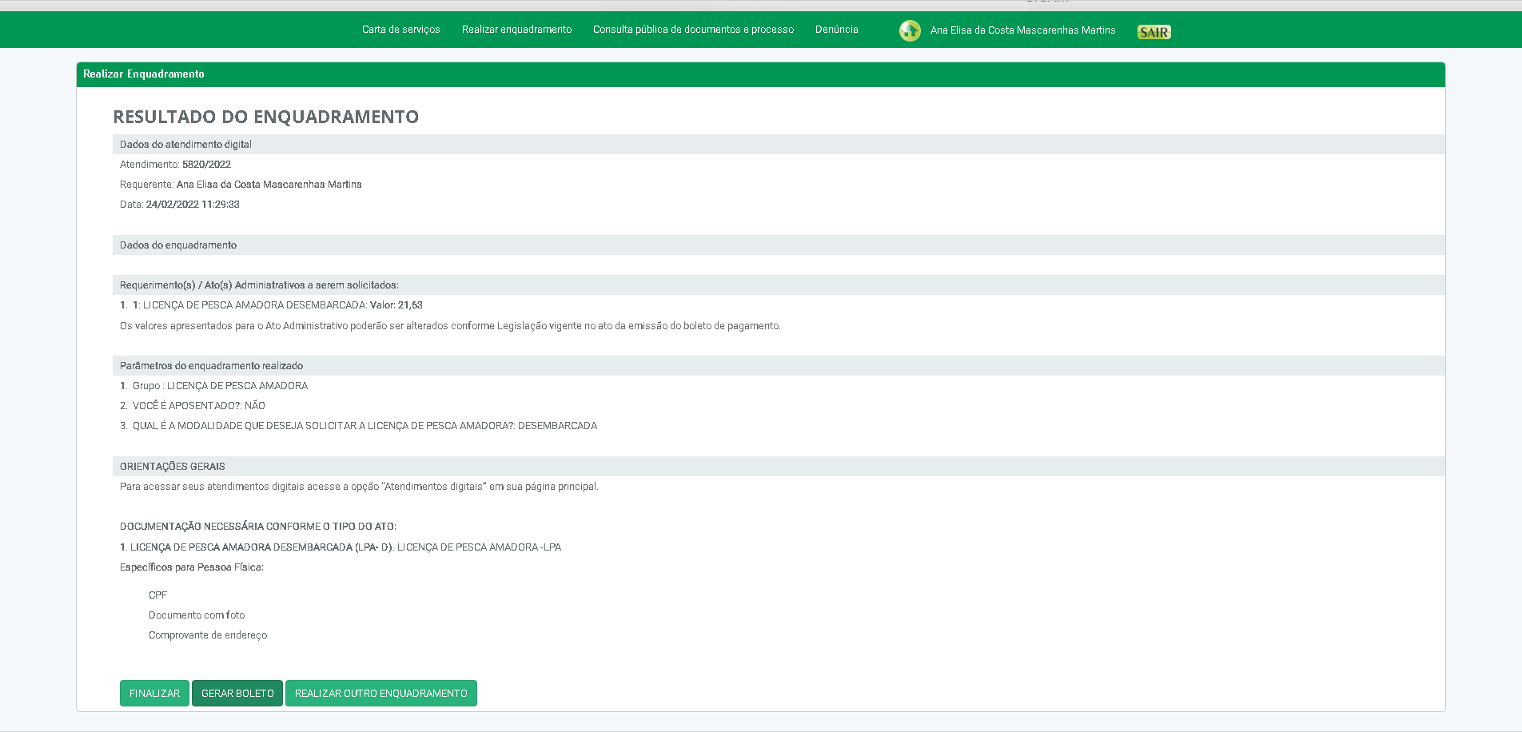1522x732 pixels.
Task: Click the ORIENTAÇÕES GERAIS section header
Action: 173,467
